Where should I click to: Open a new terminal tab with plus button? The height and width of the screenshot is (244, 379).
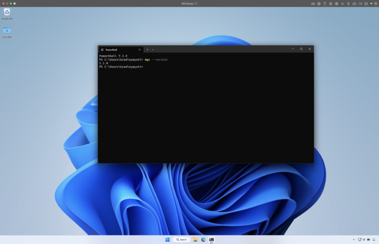pyautogui.click(x=147, y=50)
